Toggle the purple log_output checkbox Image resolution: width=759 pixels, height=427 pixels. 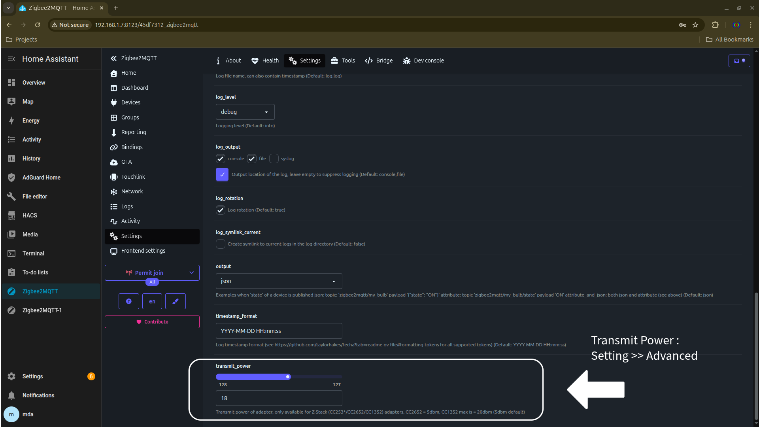pos(222,174)
